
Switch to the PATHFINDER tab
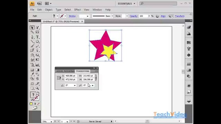69,71
